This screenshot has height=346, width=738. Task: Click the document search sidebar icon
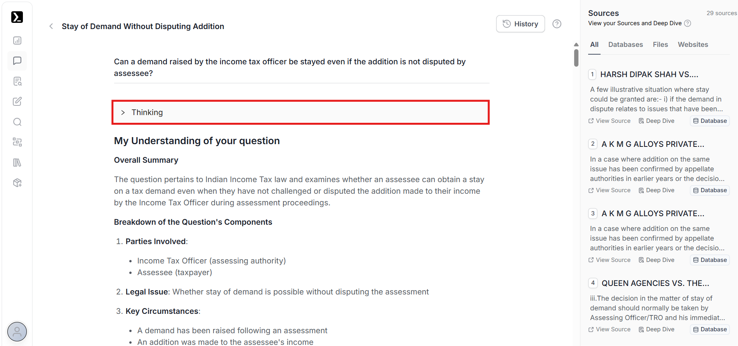tap(17, 81)
